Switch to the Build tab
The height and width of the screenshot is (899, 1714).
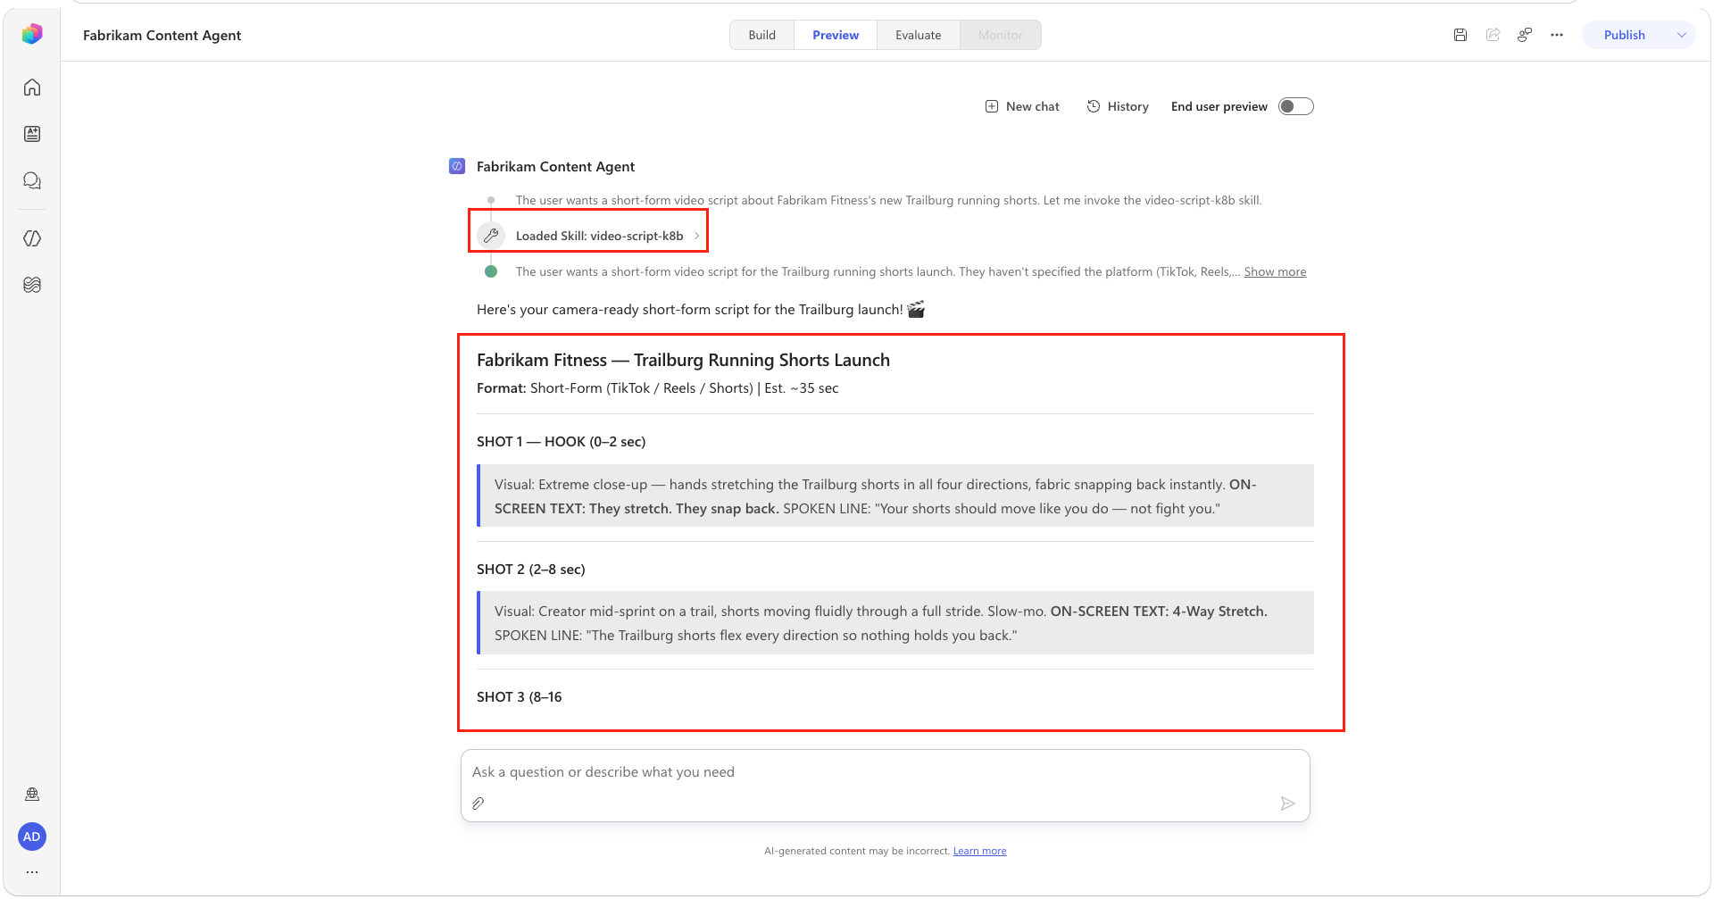(x=762, y=35)
